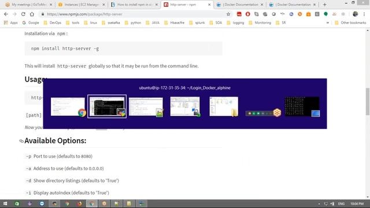370x208 pixels.
Task: Open the ssekafka bookmarks folder
Action: pos(111,23)
